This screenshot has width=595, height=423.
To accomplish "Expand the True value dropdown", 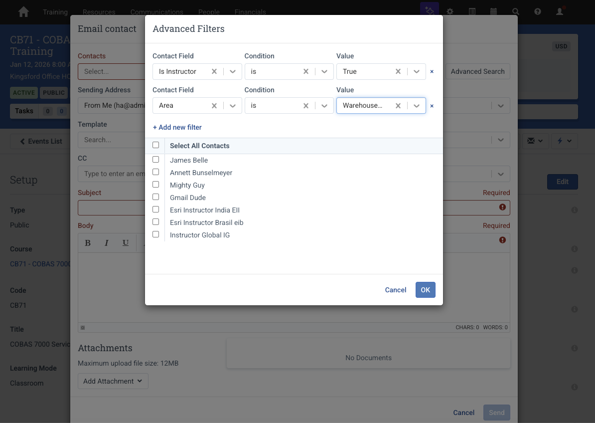I will 417,71.
